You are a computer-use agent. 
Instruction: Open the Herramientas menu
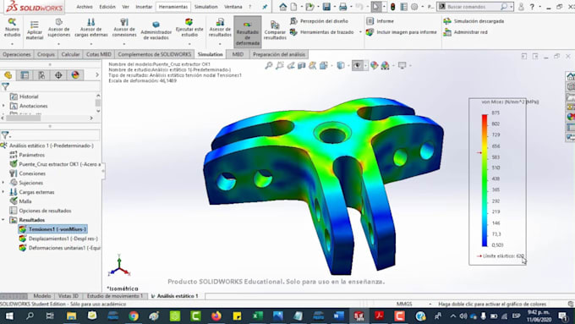173,7
